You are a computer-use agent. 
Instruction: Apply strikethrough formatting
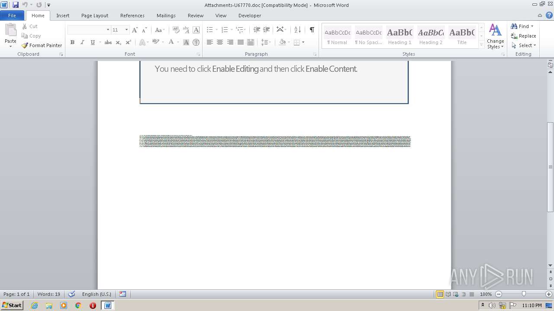(108, 42)
